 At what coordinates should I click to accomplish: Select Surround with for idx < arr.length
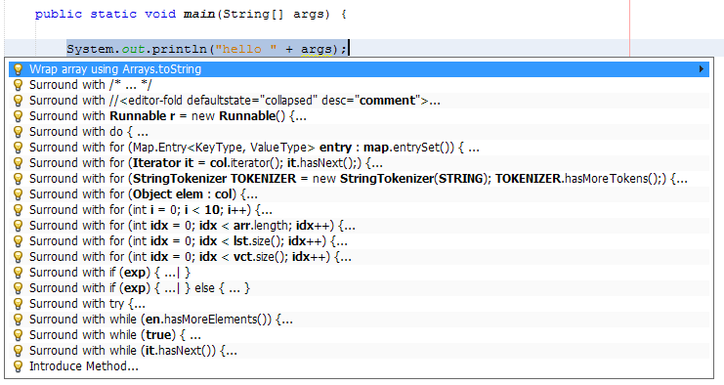(x=359, y=226)
